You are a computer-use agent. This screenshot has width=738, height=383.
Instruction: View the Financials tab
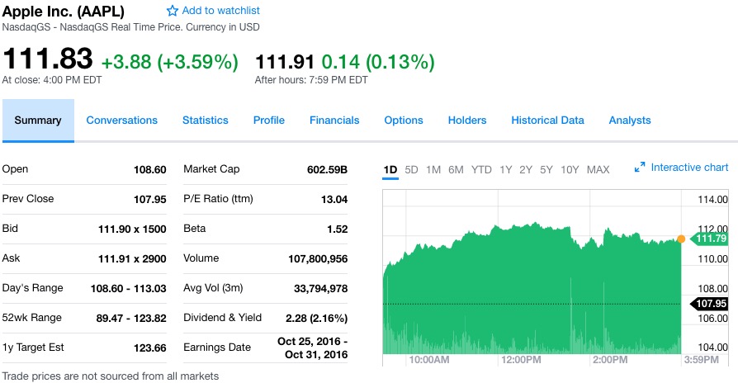(x=334, y=121)
